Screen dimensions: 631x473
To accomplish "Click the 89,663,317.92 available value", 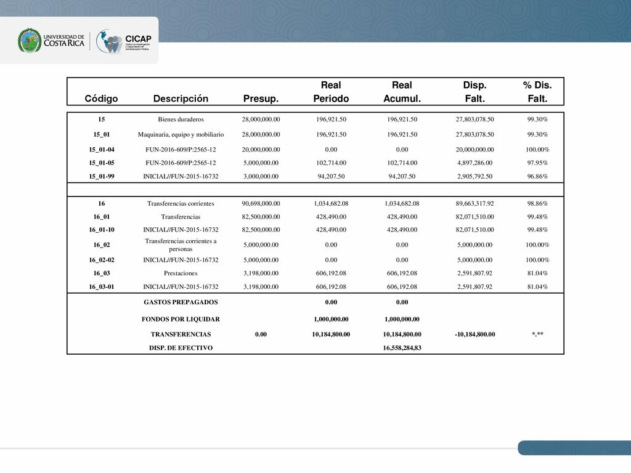I will point(475,203).
